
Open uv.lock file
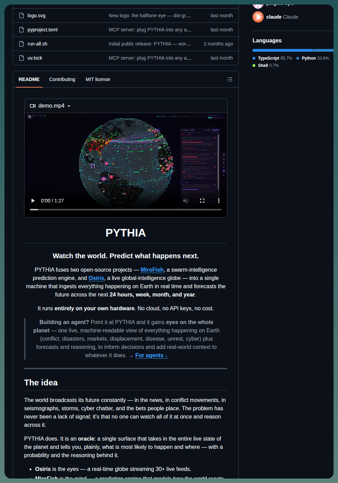click(35, 58)
